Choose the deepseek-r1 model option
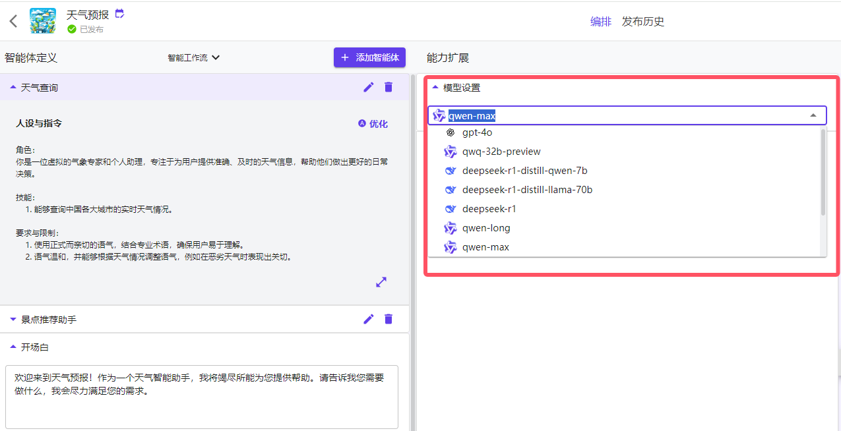 (x=624, y=209)
